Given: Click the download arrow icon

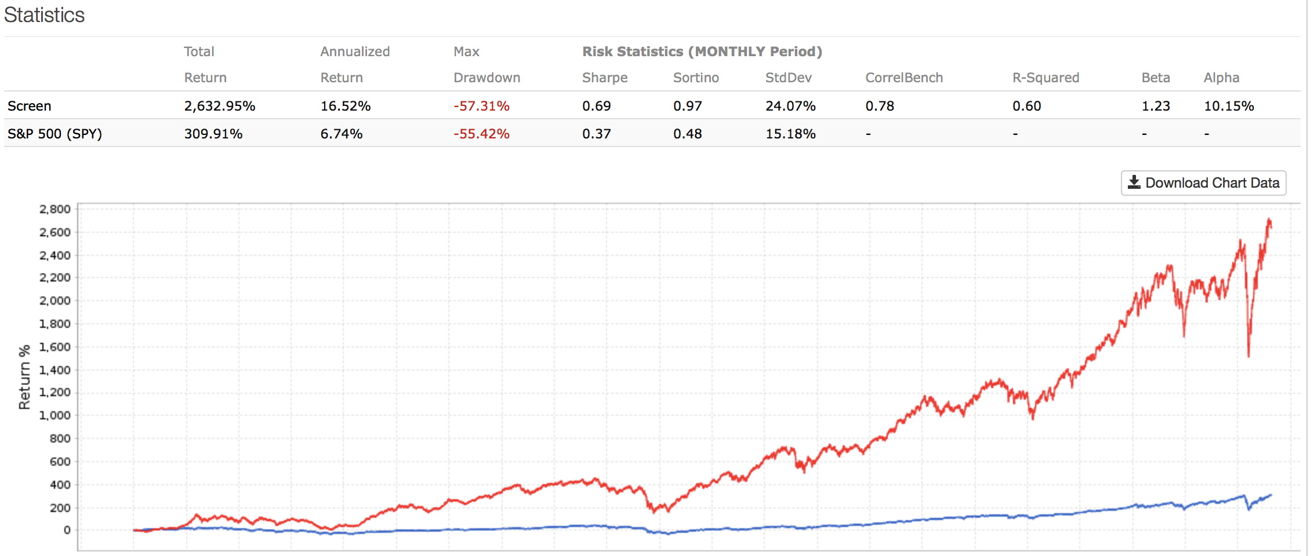Looking at the screenshot, I should [1134, 182].
